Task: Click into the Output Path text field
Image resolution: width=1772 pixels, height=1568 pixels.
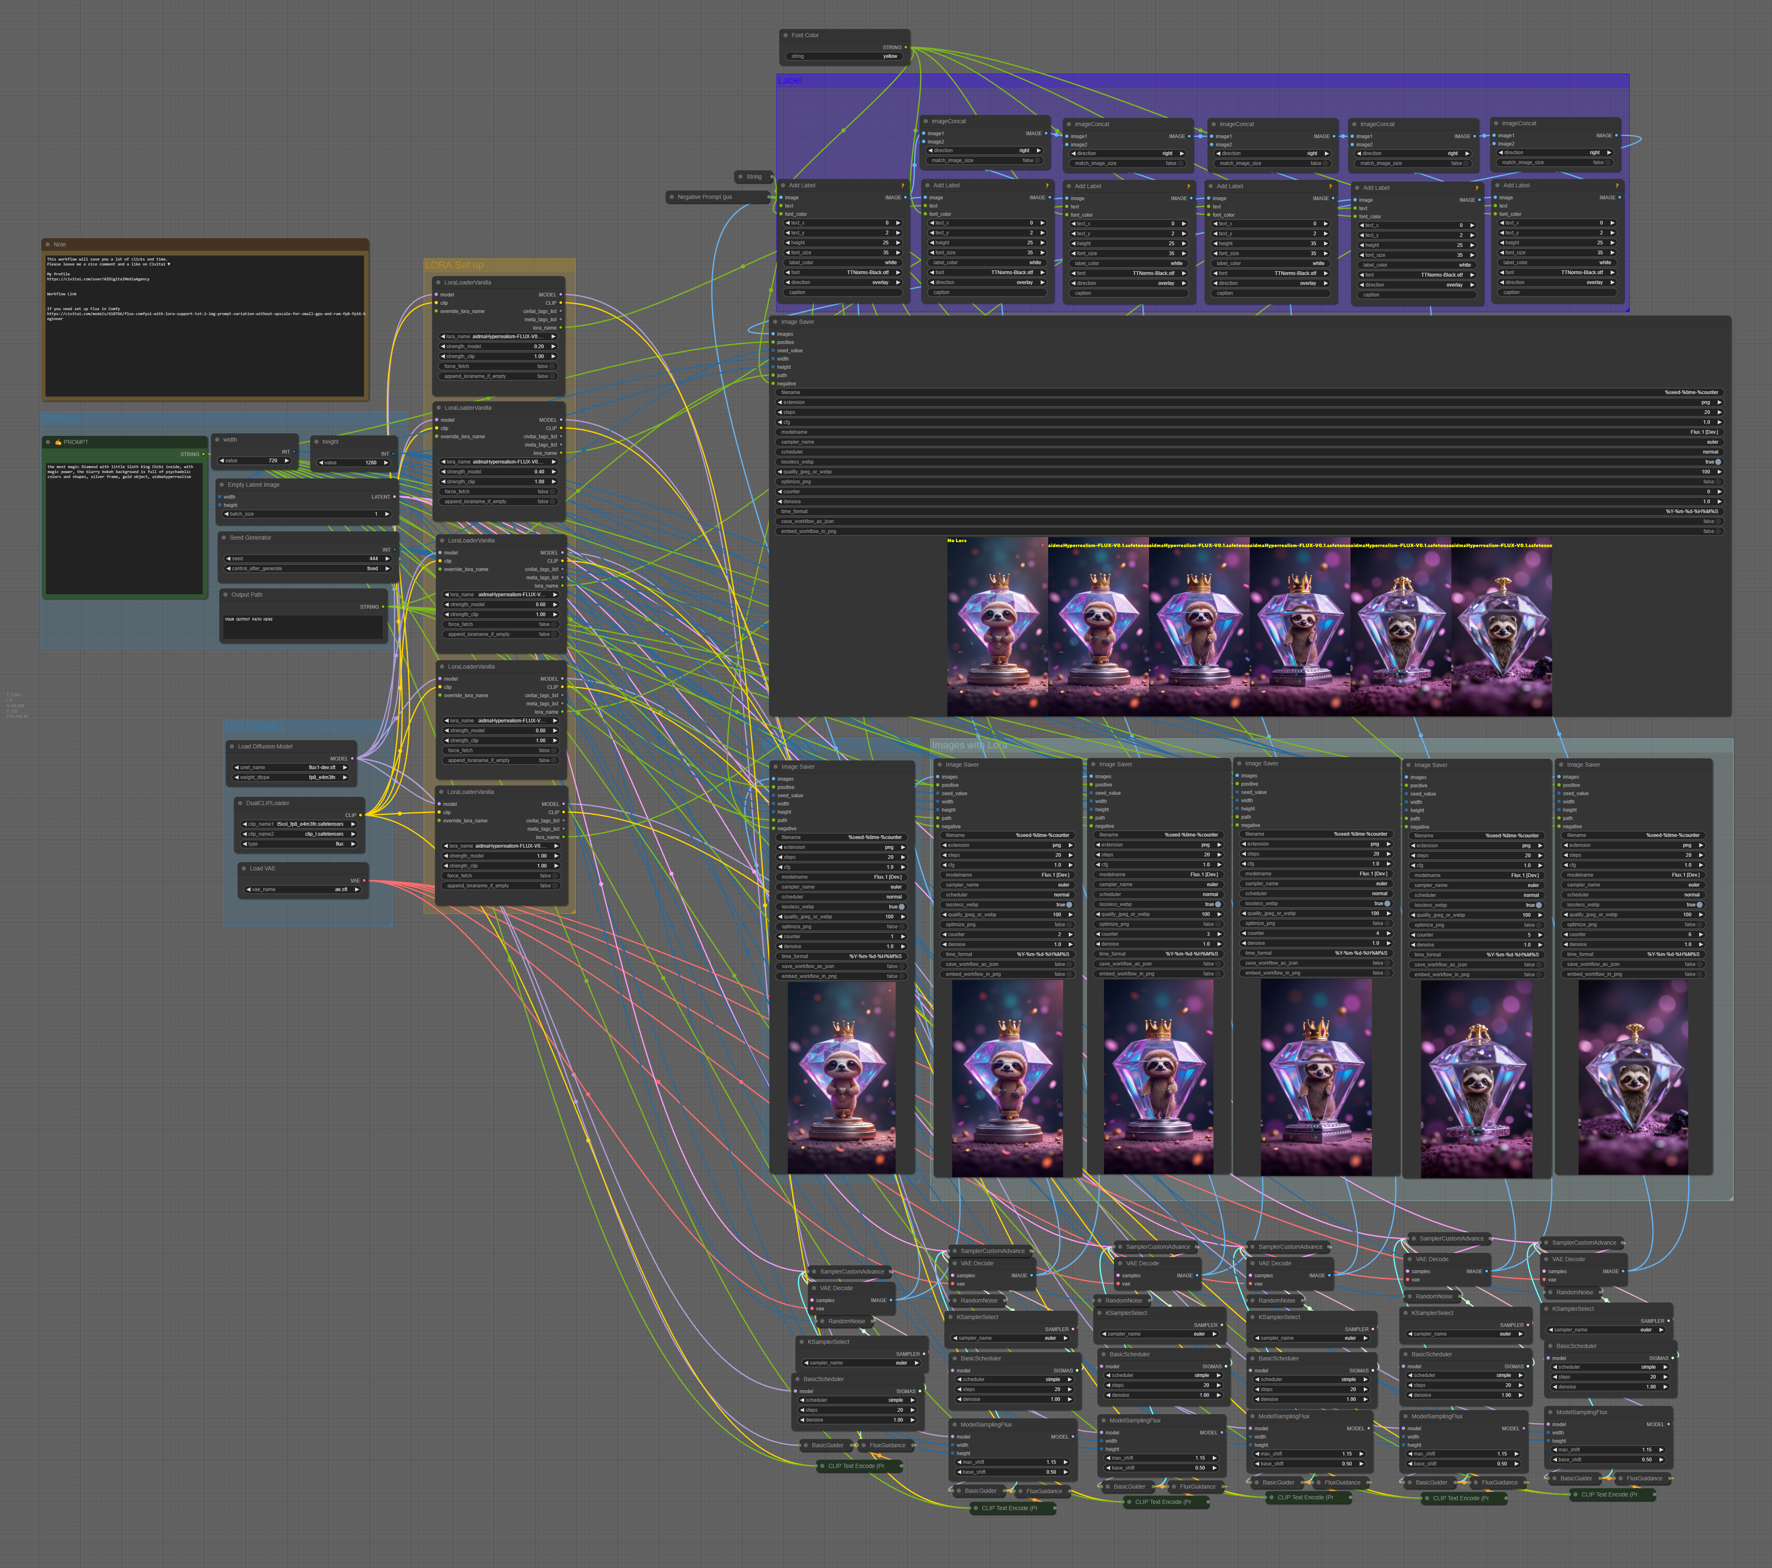Action: [304, 629]
